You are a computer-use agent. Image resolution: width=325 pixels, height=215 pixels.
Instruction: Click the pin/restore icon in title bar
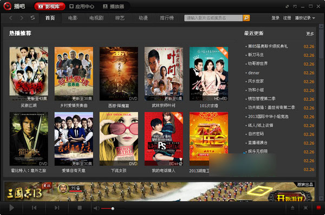coord(287,6)
